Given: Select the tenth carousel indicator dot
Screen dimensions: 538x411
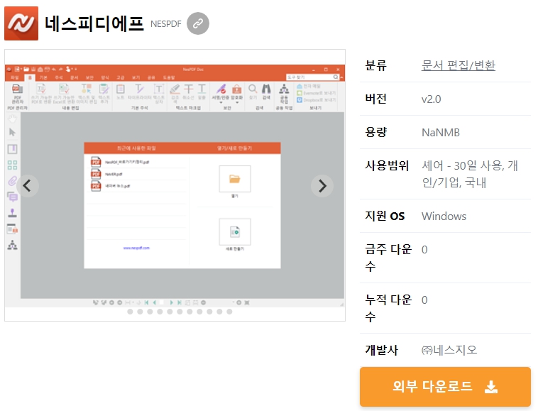Looking at the screenshot, I should click(x=219, y=312).
